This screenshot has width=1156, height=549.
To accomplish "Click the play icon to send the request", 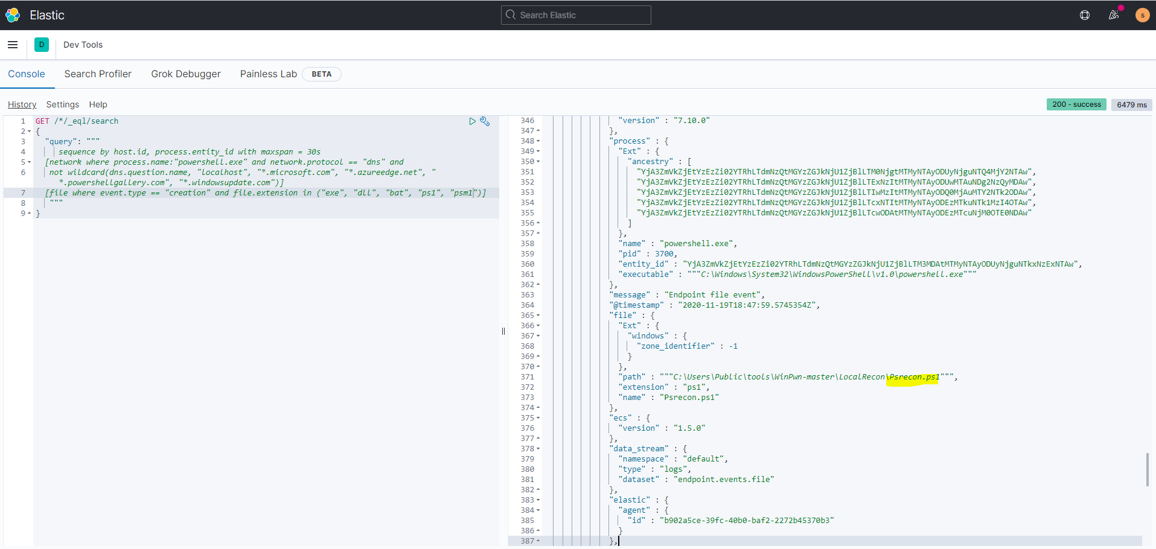I will pos(473,121).
